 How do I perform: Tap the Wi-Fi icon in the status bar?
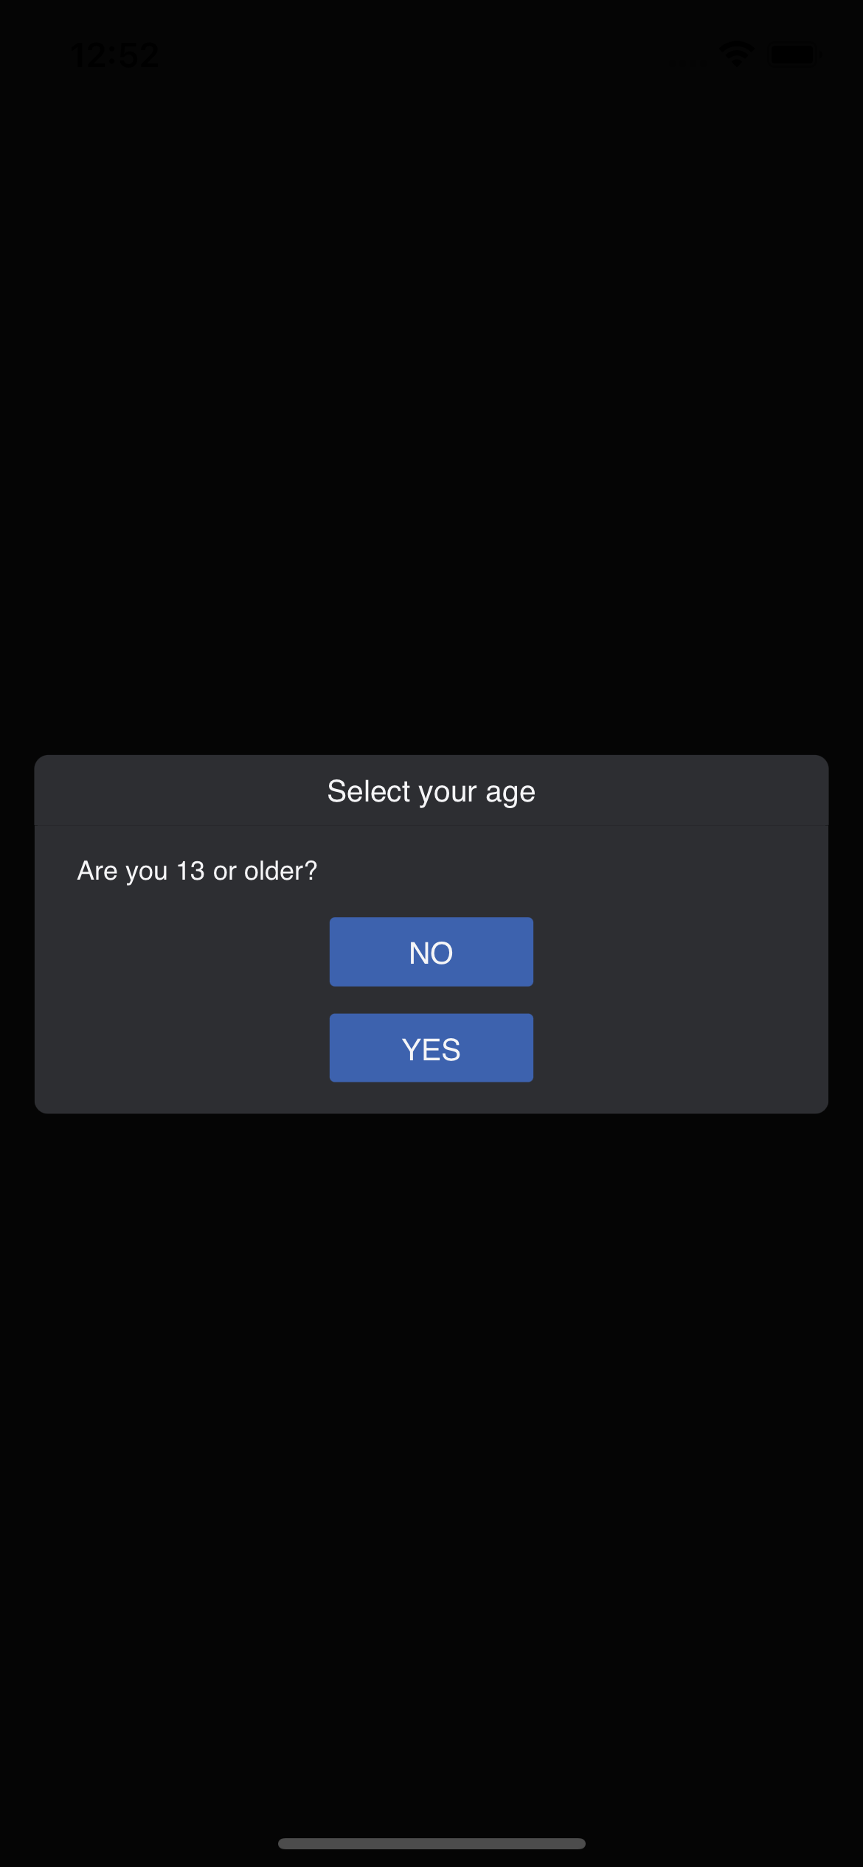[737, 52]
